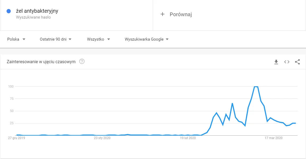306x159 pixels.
Task: Click the plus icon beside Porównaj
Action: point(162,14)
